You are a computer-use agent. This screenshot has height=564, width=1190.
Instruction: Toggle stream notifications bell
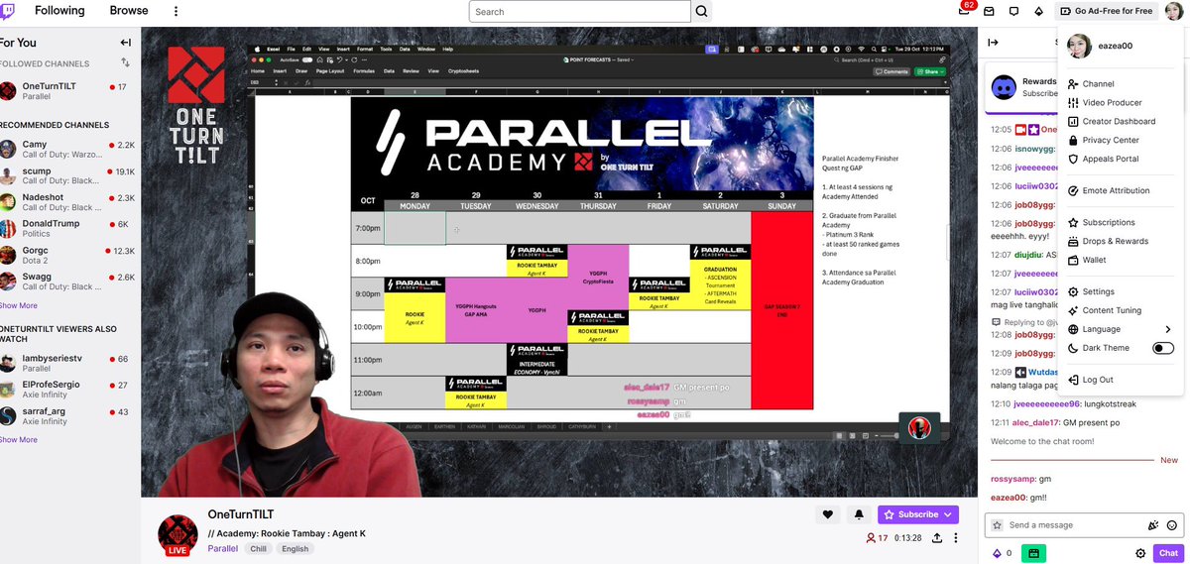858,514
